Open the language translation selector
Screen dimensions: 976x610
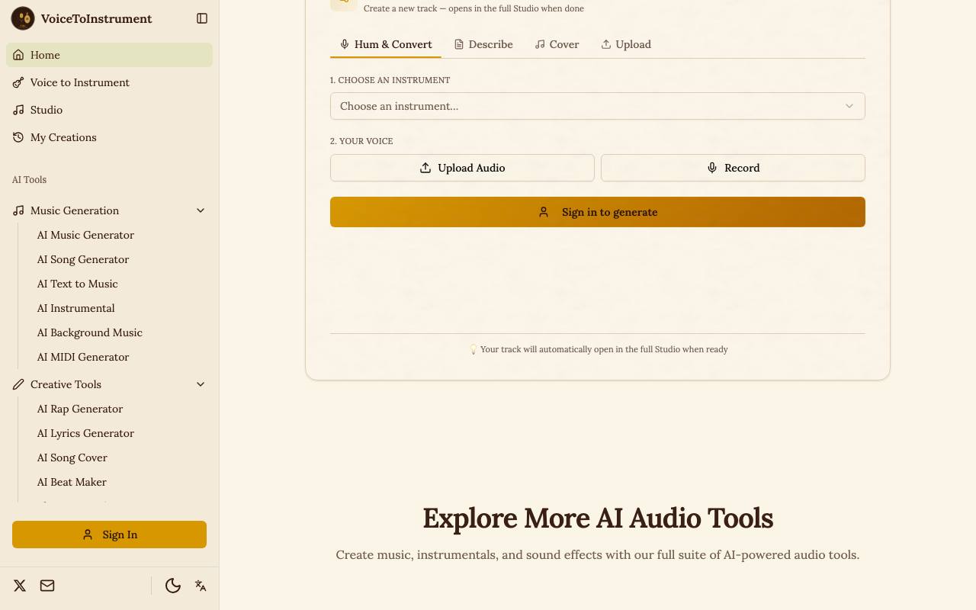(201, 586)
